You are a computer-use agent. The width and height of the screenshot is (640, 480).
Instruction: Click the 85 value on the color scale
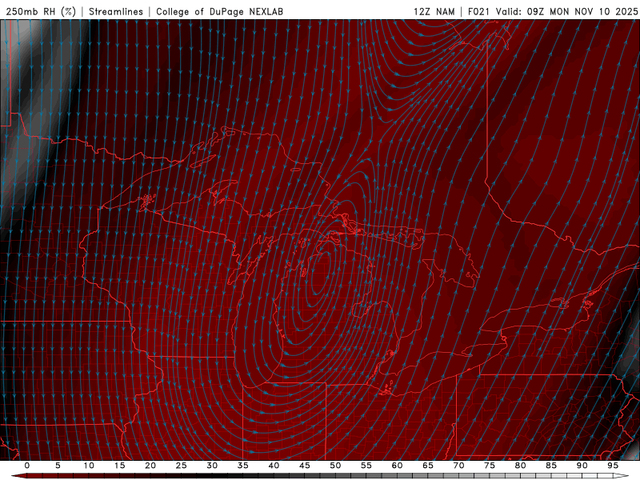pyautogui.click(x=551, y=466)
